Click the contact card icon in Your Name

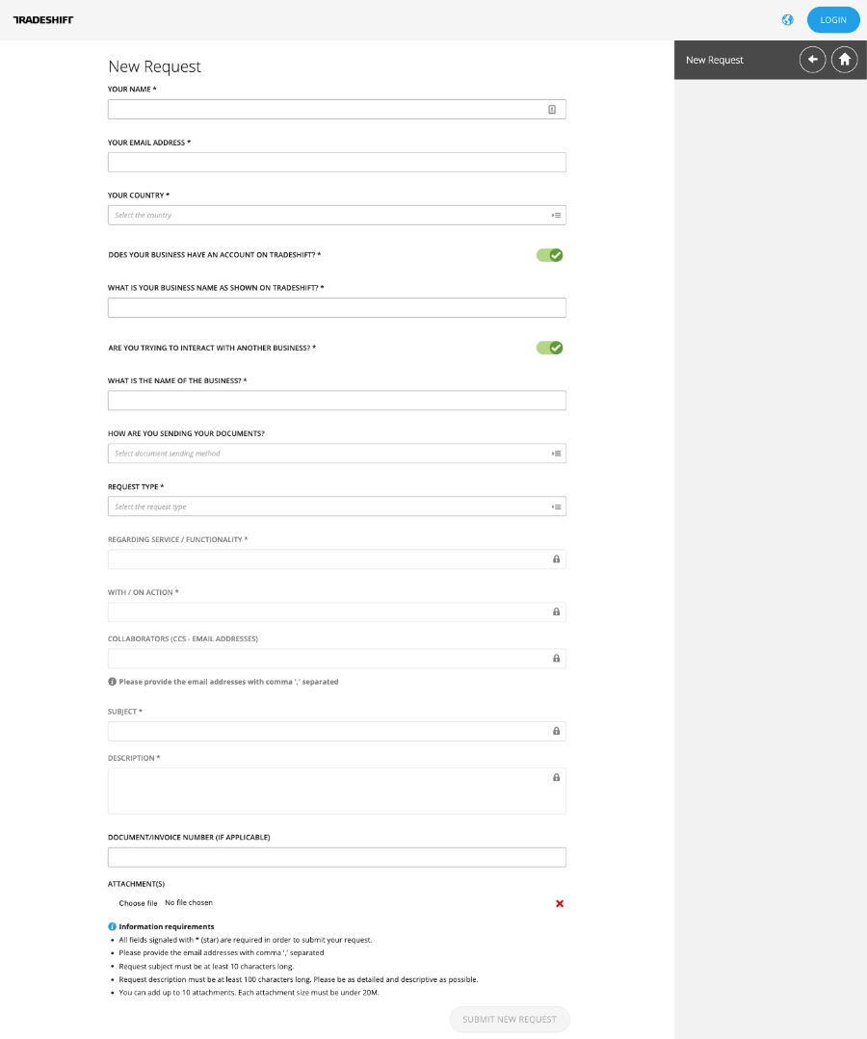pos(552,110)
